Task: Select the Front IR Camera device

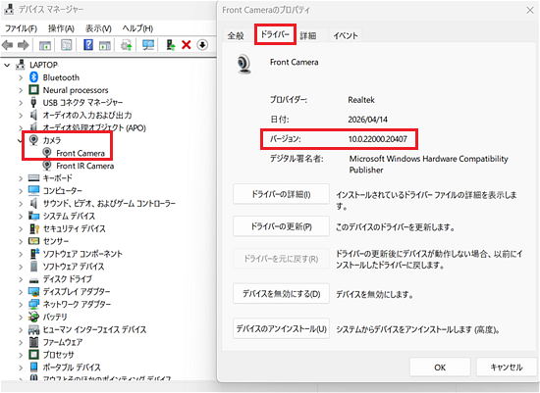Action: (85, 166)
